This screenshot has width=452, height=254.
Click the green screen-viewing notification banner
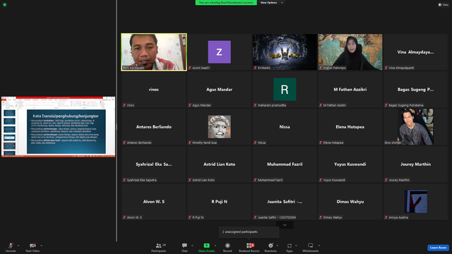point(226,3)
